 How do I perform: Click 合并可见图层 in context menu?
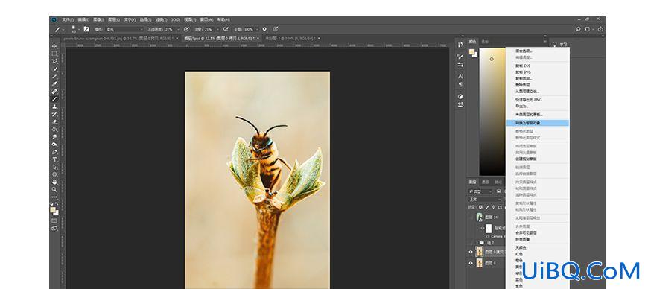click(526, 233)
